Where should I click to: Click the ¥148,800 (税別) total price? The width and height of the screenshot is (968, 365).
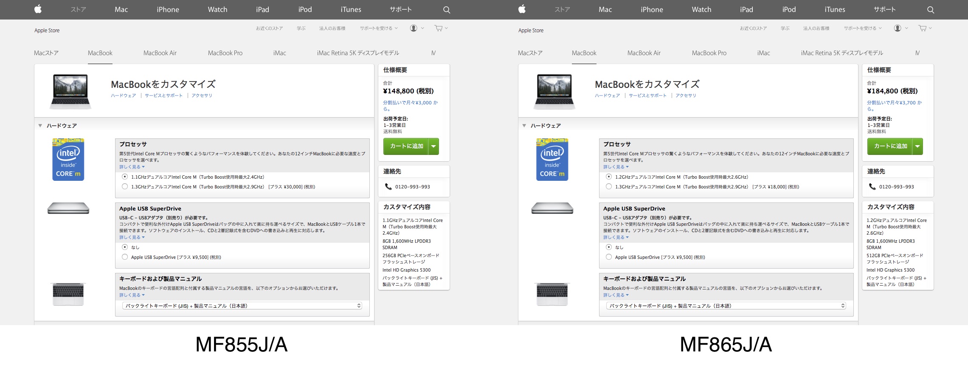tap(408, 91)
